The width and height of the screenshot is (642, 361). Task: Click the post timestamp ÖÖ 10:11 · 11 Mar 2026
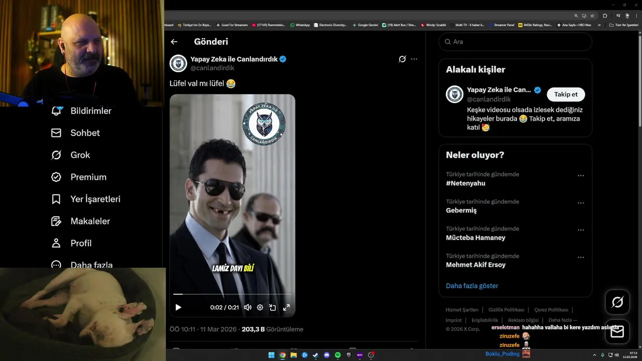pyautogui.click(x=204, y=329)
